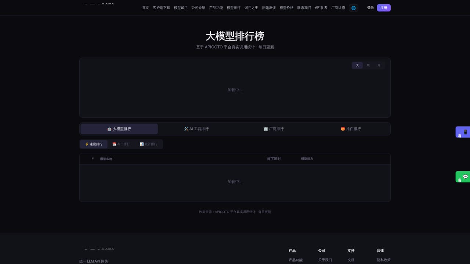
Task: Open API参考 nav link
Action: (x=321, y=8)
